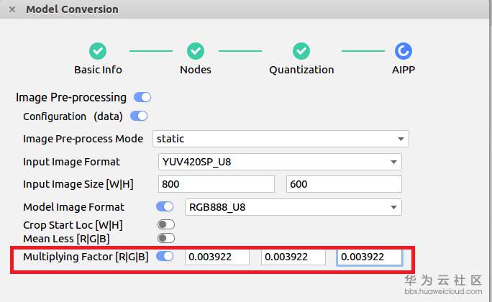Enable the Mean Less switch
492x302 pixels.
(x=166, y=238)
